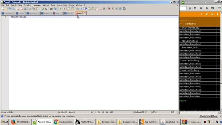Click the YouTube play icon on webpage
Screen dimensions: 222x125
(218, 14)
